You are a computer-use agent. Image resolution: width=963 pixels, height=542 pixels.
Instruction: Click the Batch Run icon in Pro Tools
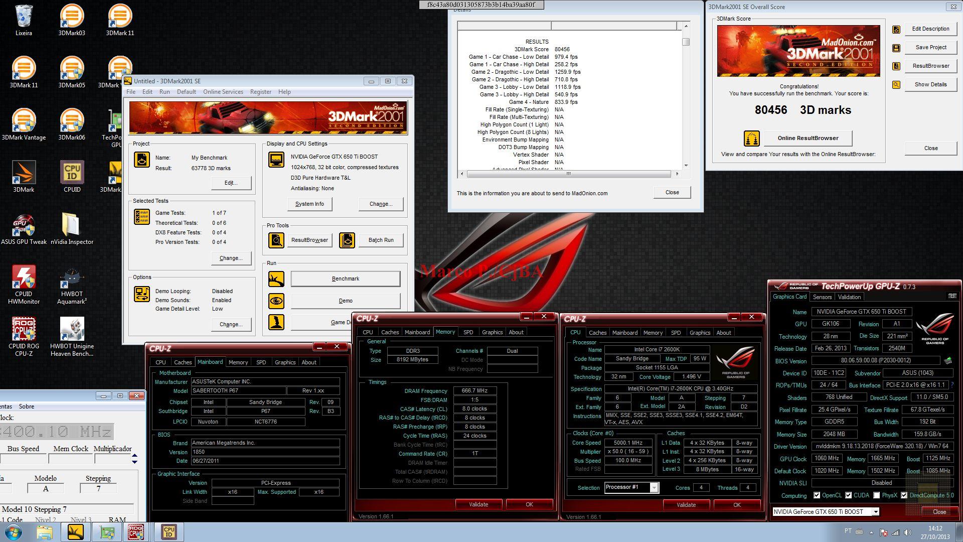pyautogui.click(x=347, y=240)
